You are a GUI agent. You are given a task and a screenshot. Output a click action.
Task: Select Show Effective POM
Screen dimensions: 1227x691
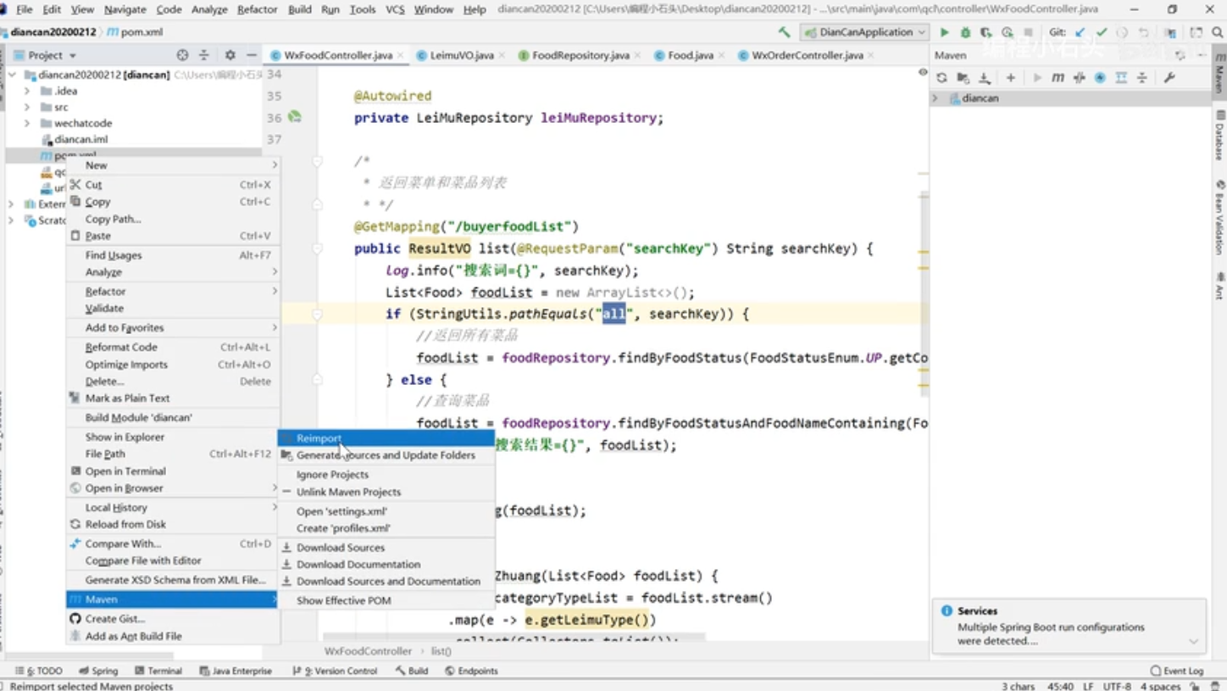coord(386,600)
